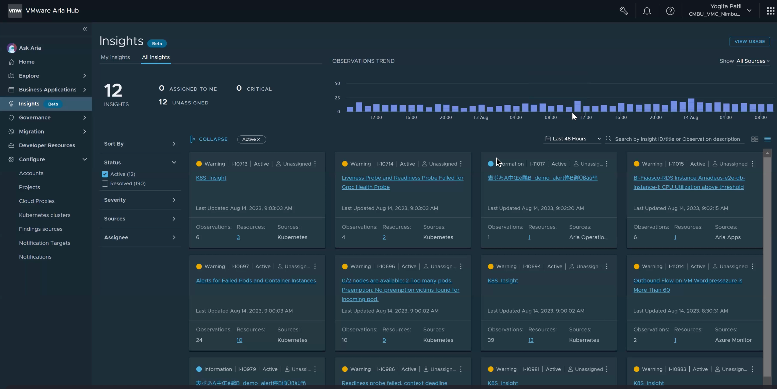Screen dimensions: 777x389
Task: Collapse sidebar with double chevron icon
Action: [x=85, y=29]
